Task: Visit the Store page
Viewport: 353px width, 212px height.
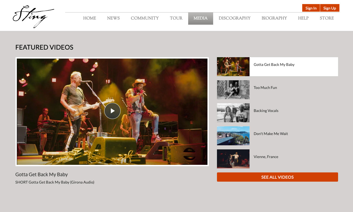Action: pyautogui.click(x=327, y=18)
